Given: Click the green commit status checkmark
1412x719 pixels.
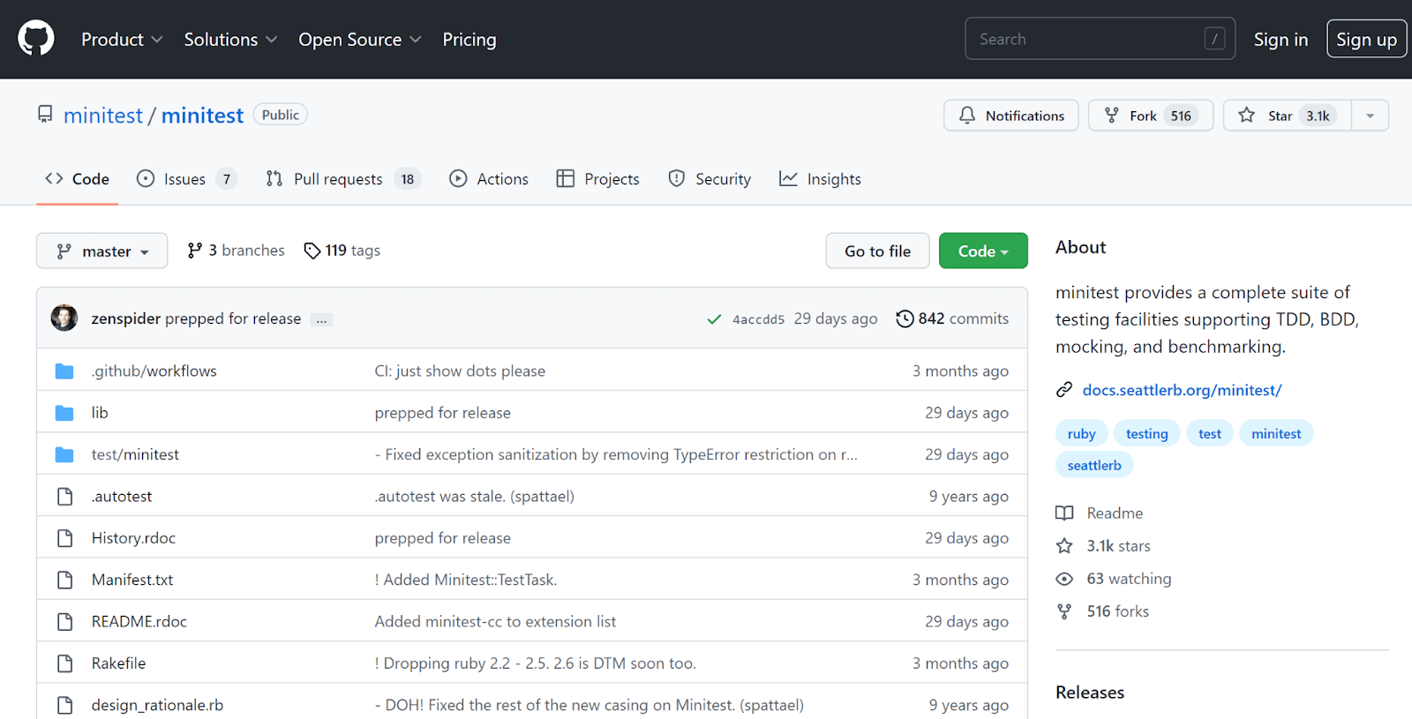Looking at the screenshot, I should pyautogui.click(x=714, y=319).
